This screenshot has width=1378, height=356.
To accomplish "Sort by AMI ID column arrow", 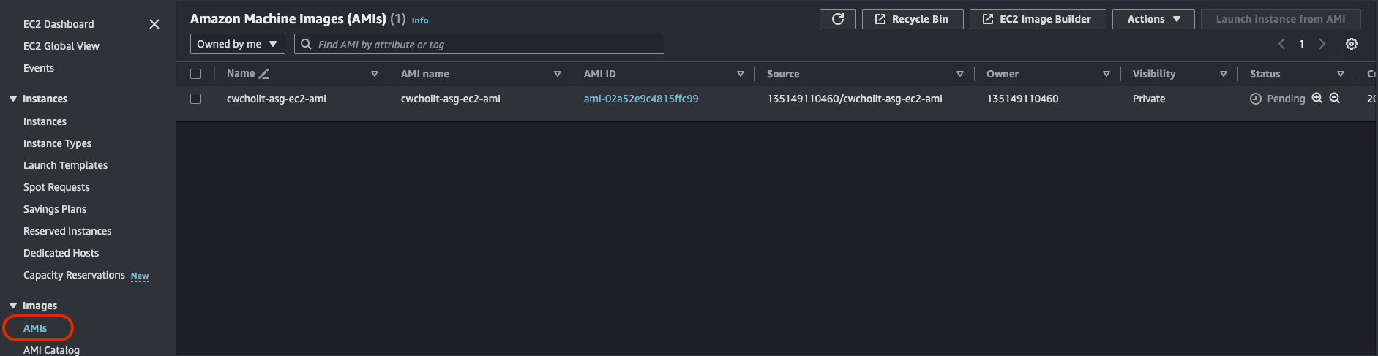I will [741, 74].
